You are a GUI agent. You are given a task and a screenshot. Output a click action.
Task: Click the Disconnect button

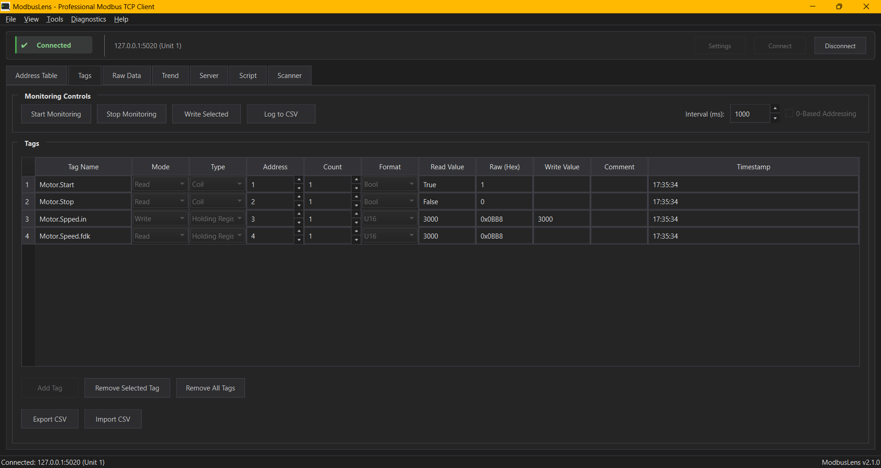[x=840, y=46]
